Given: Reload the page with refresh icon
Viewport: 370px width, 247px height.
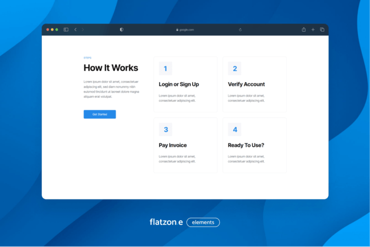Looking at the screenshot, I should coord(240,30).
